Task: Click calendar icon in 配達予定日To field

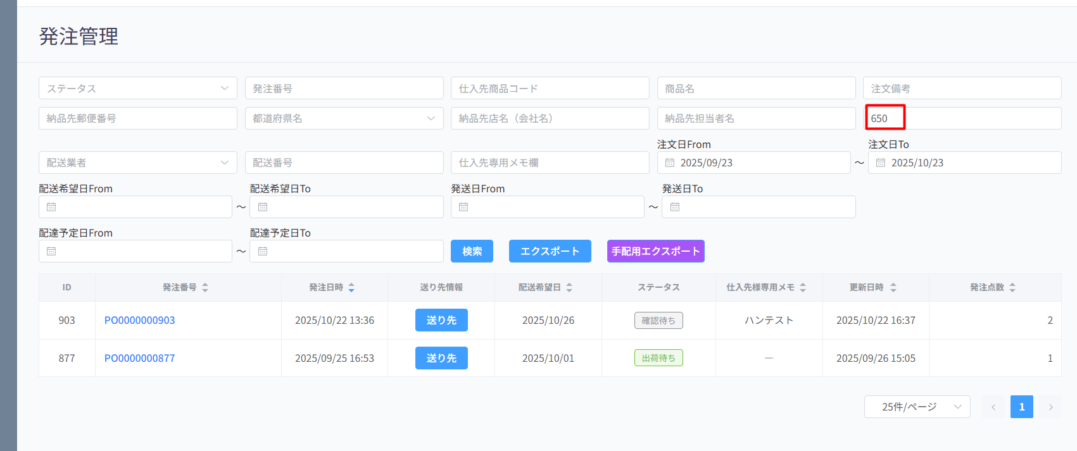Action: coord(263,251)
